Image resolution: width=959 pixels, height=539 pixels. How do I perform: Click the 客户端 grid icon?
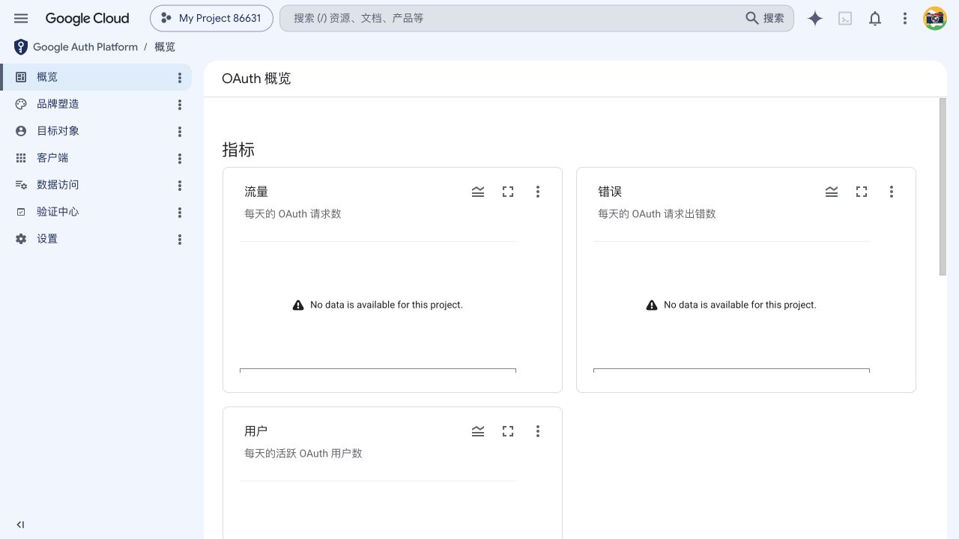pos(21,158)
